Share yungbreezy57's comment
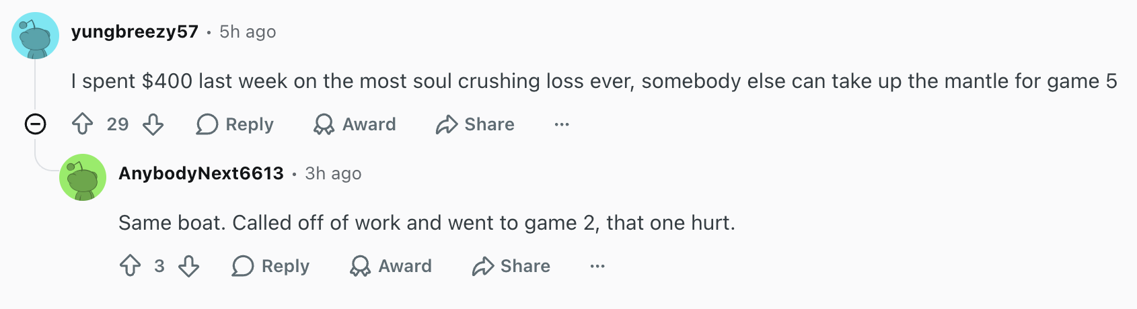Image resolution: width=1137 pixels, height=309 pixels. (475, 124)
